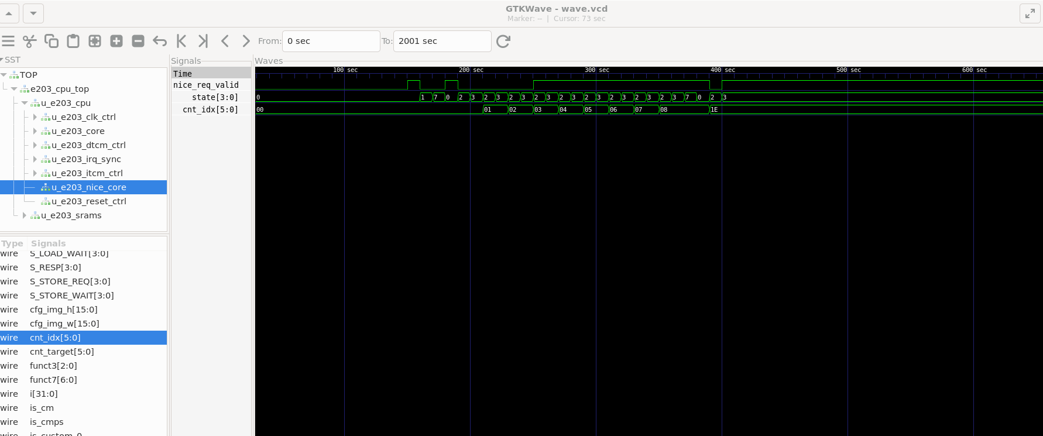The image size is (1043, 436).
Task: Click cnt_idx value 04 in waveform
Action: [x=563, y=109]
